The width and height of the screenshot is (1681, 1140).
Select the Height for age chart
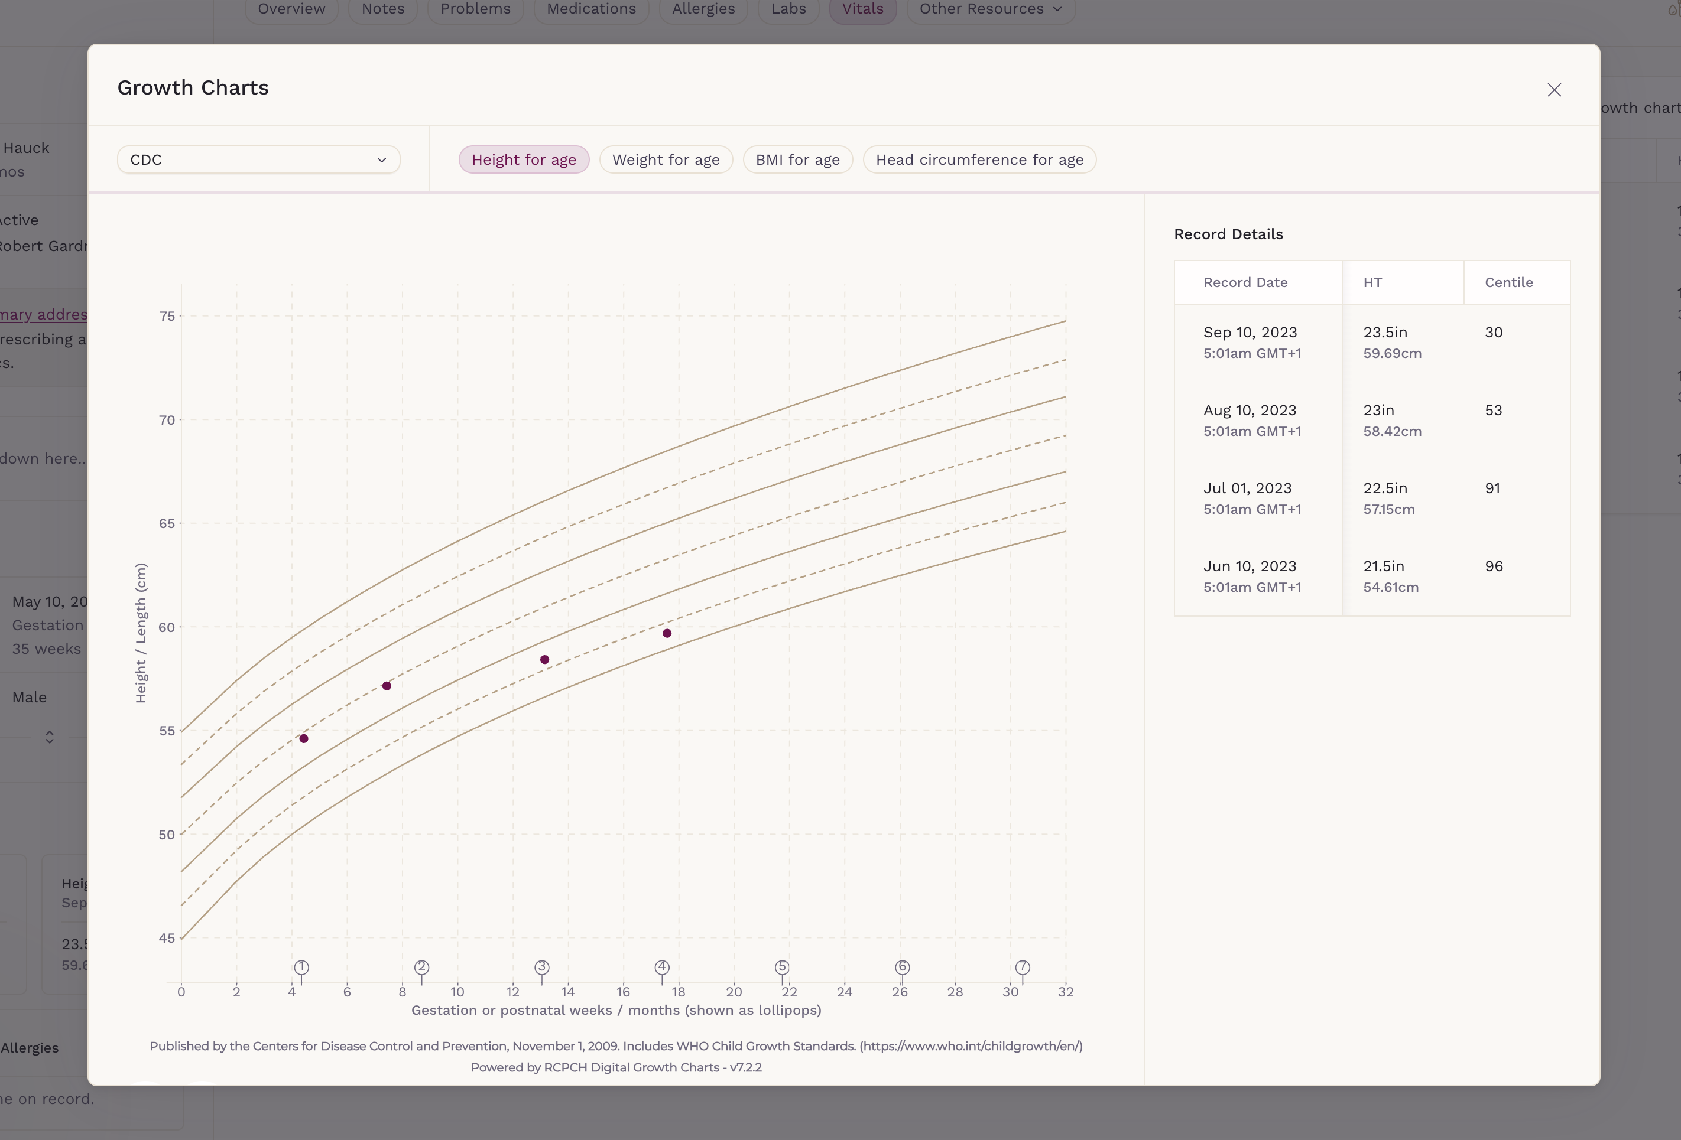(524, 159)
